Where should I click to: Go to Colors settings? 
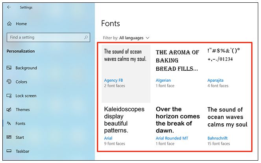coord(21,82)
